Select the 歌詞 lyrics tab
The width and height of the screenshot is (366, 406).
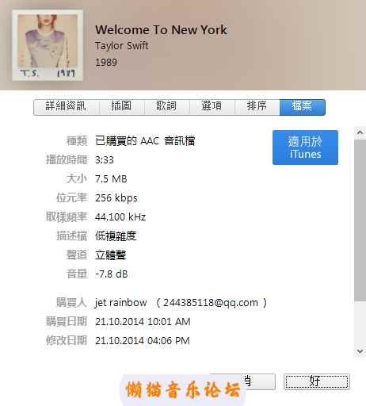[x=167, y=107]
